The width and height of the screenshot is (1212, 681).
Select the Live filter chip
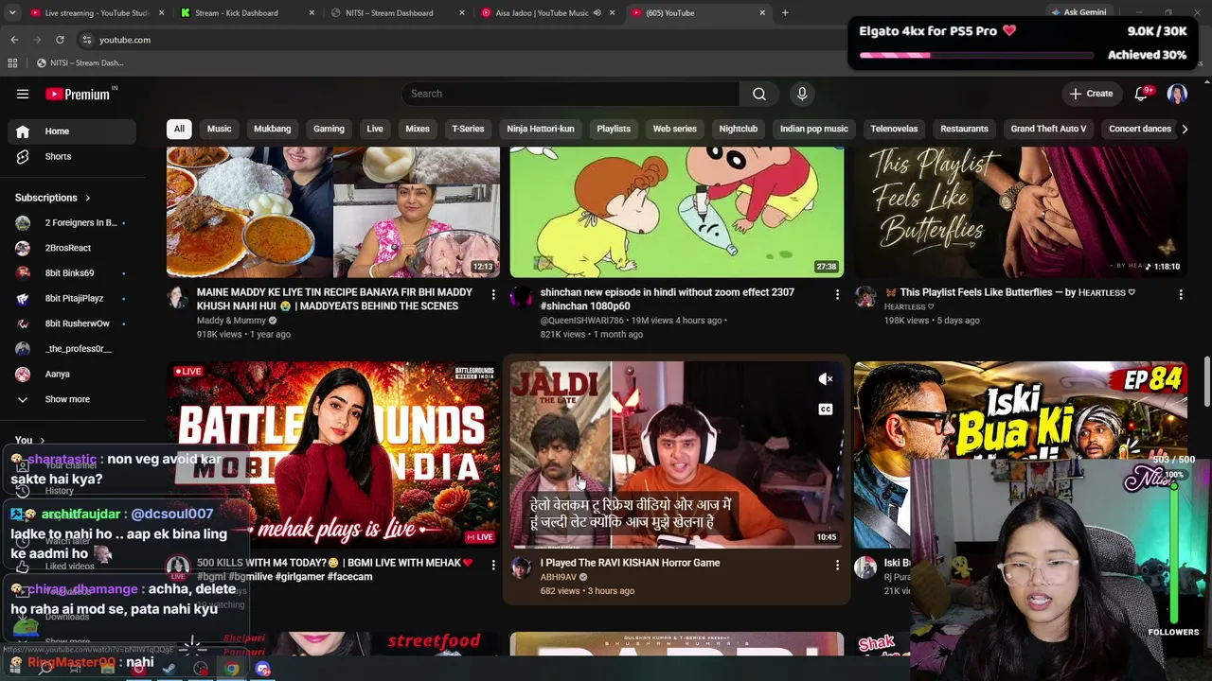point(375,129)
